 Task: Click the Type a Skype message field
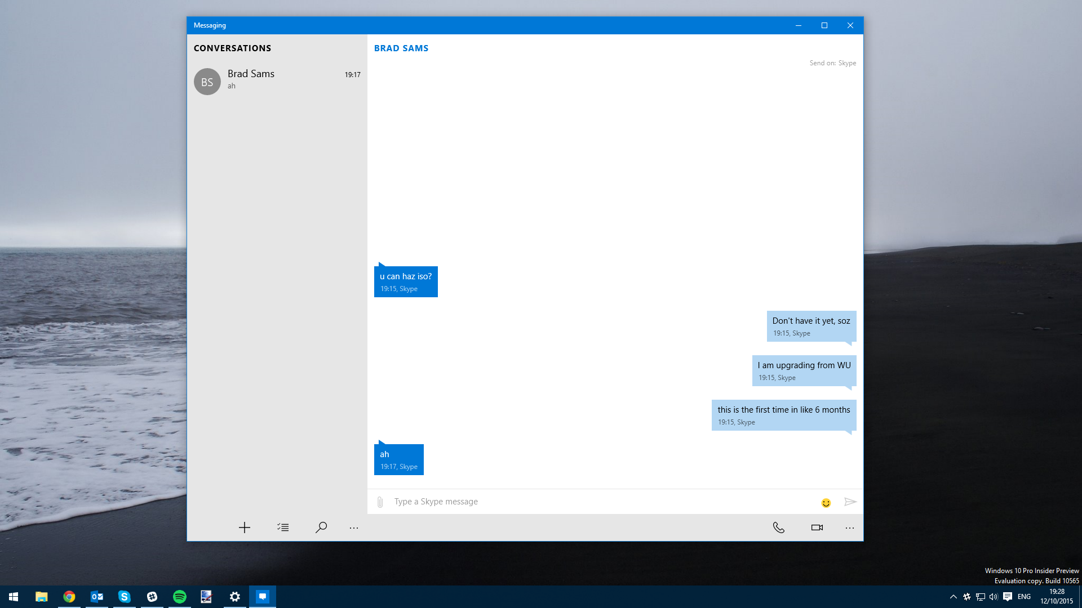603,502
